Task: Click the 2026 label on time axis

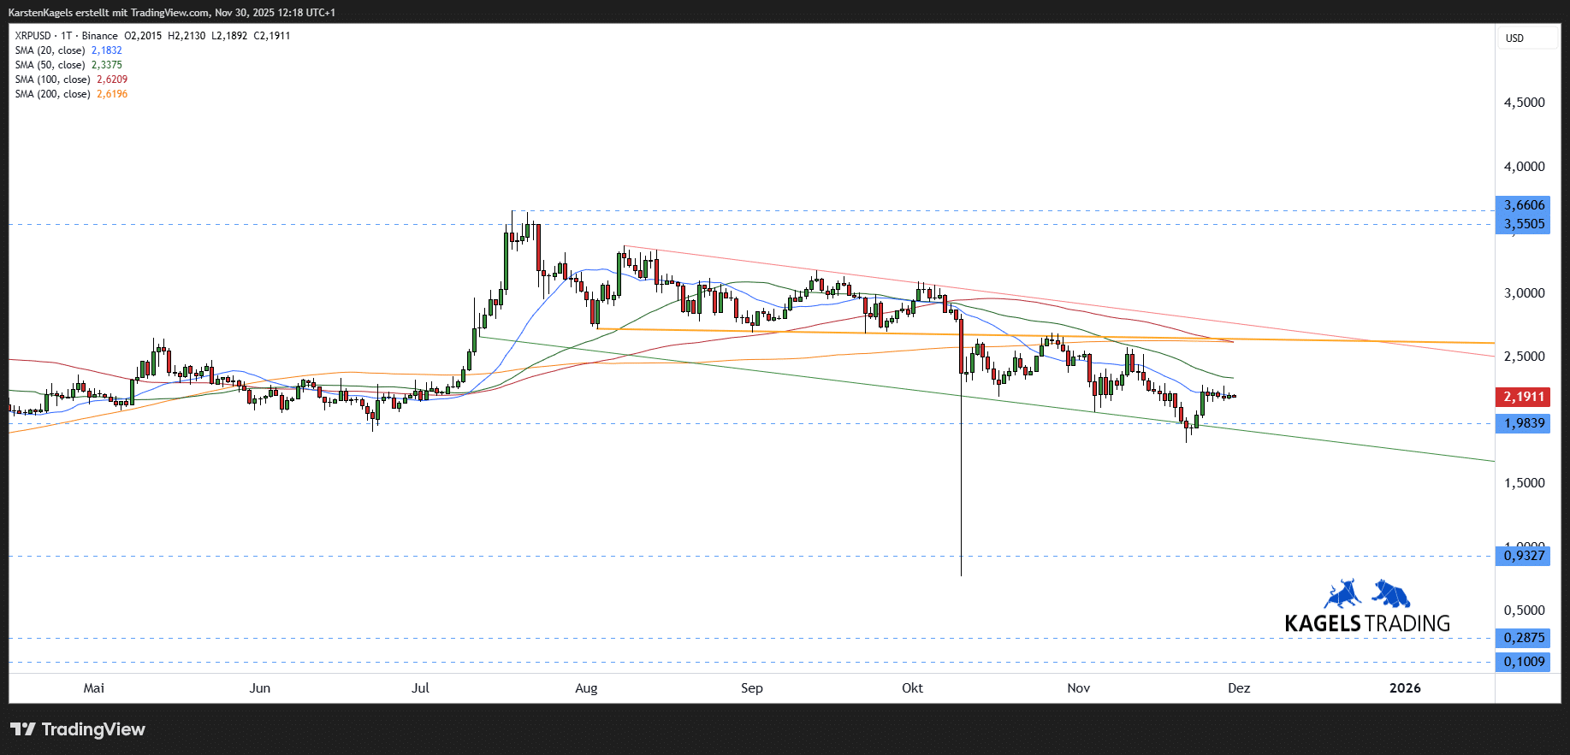Action: 1405,688
